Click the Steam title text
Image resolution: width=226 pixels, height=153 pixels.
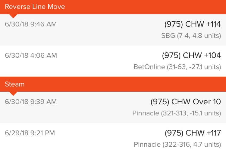tap(15, 84)
